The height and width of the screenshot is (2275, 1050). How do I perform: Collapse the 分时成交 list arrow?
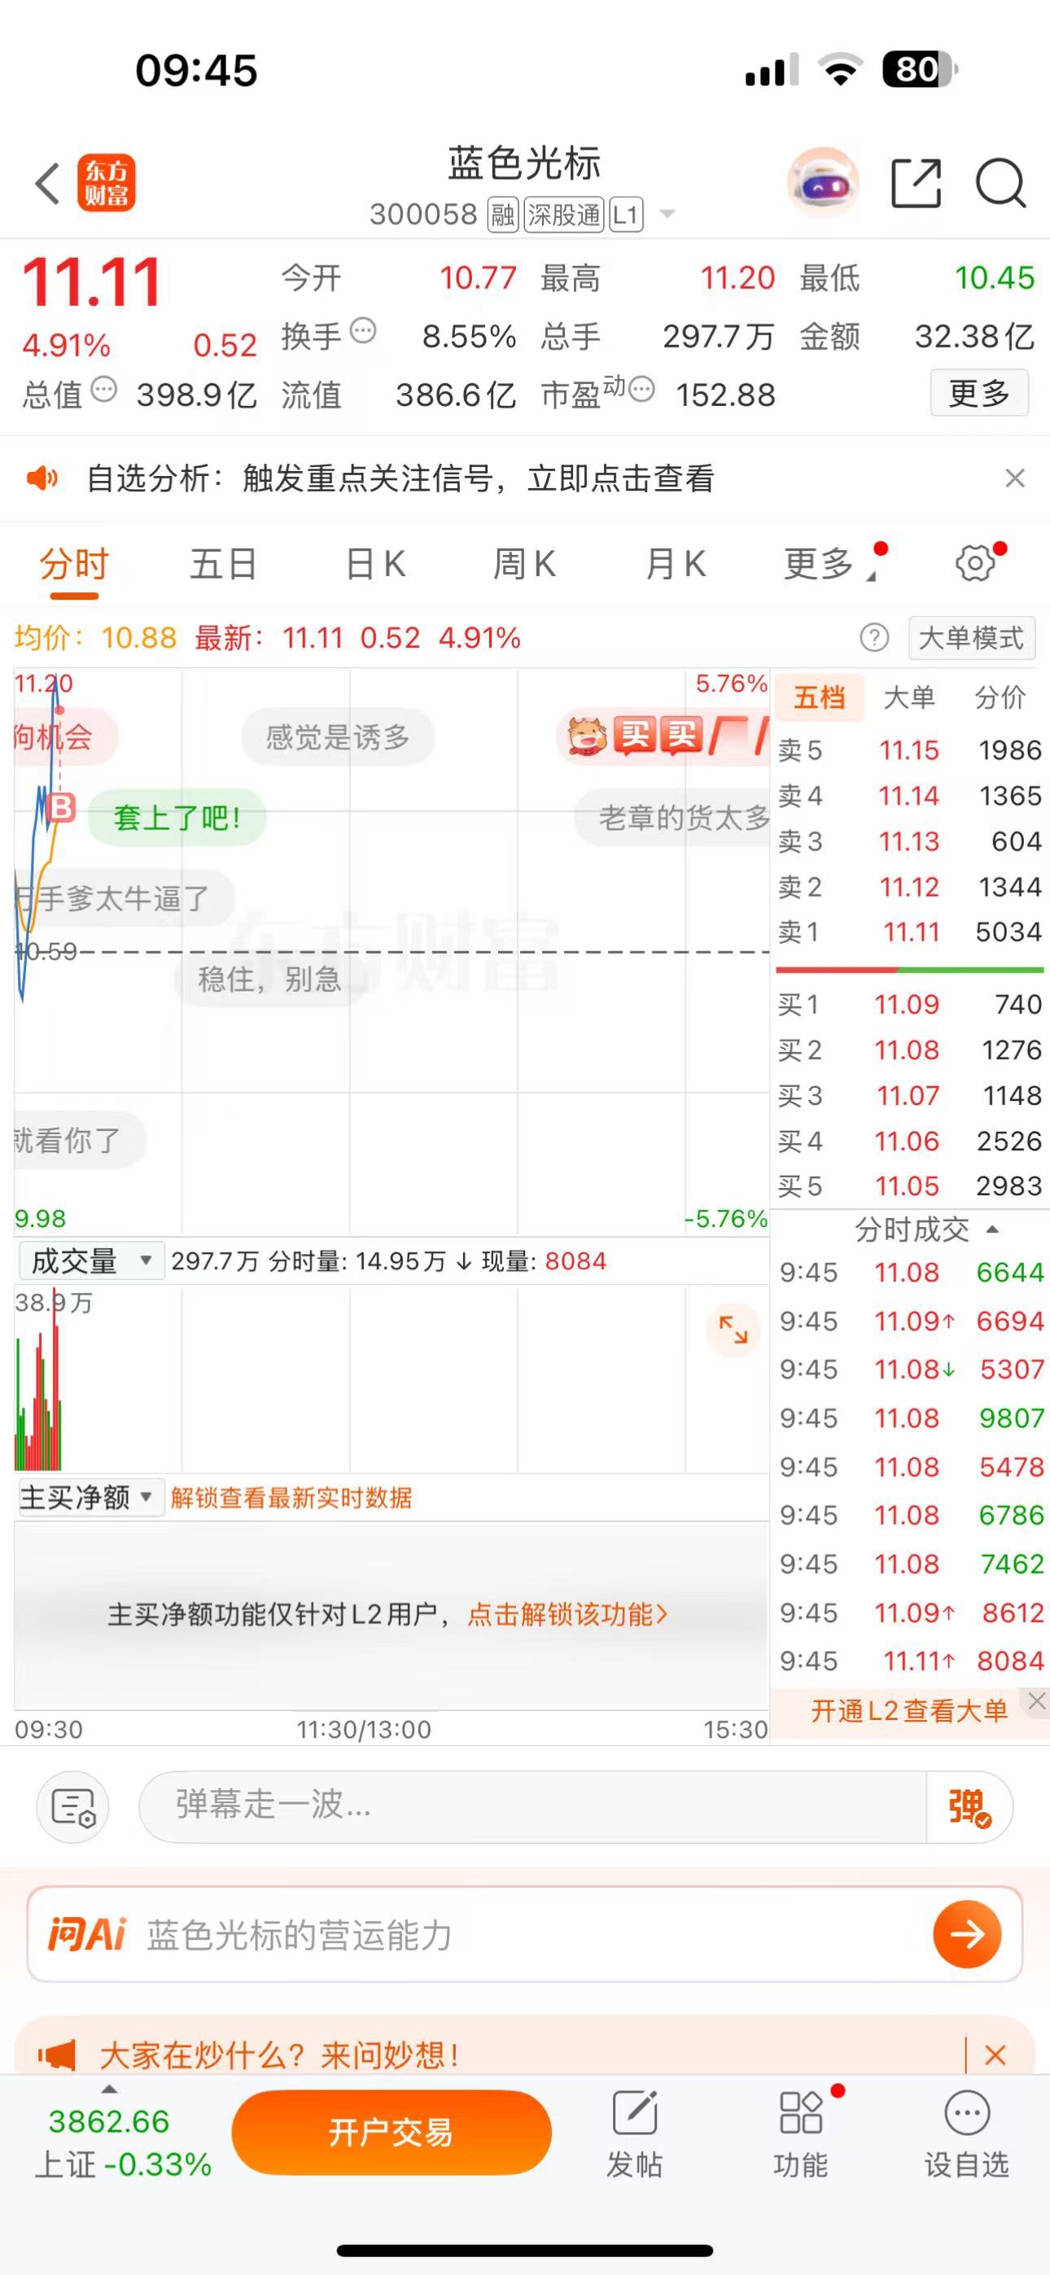991,1229
